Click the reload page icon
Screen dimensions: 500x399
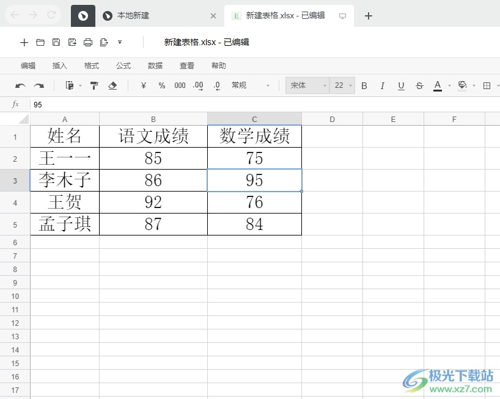51,15
